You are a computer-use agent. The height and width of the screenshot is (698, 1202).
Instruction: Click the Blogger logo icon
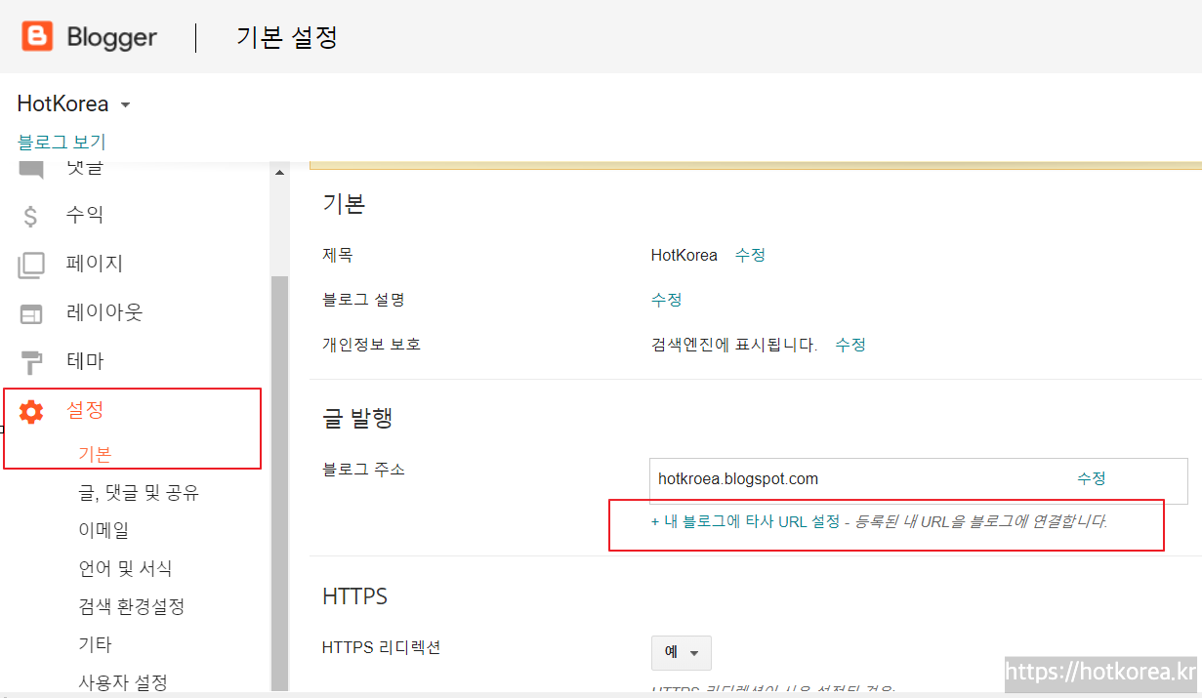(x=38, y=37)
